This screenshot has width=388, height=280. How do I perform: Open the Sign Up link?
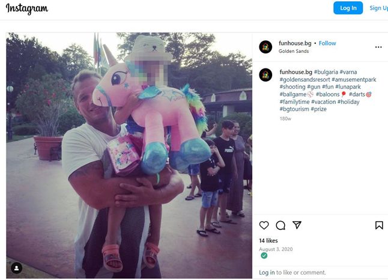[378, 8]
